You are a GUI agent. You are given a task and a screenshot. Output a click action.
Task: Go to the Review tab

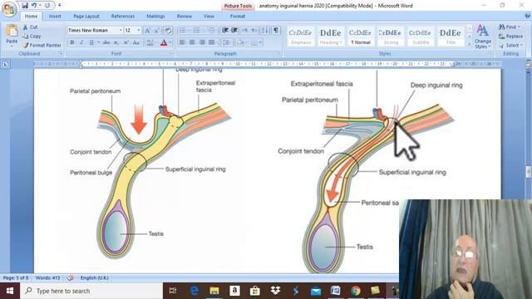click(x=185, y=17)
